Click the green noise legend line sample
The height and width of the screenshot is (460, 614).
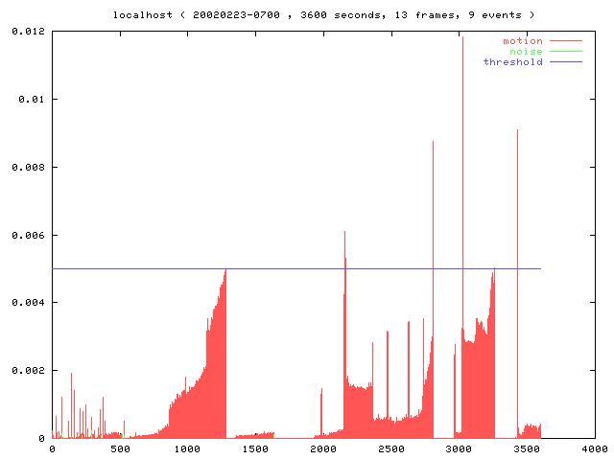point(564,52)
